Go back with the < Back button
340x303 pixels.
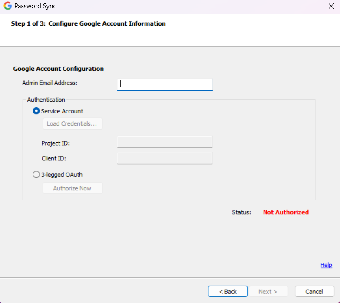(228, 291)
